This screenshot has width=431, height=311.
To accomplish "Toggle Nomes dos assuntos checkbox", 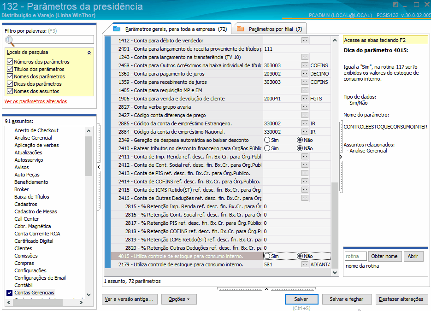I will (x=10, y=91).
